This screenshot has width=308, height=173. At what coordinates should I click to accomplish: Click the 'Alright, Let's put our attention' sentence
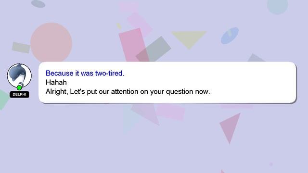pos(128,92)
